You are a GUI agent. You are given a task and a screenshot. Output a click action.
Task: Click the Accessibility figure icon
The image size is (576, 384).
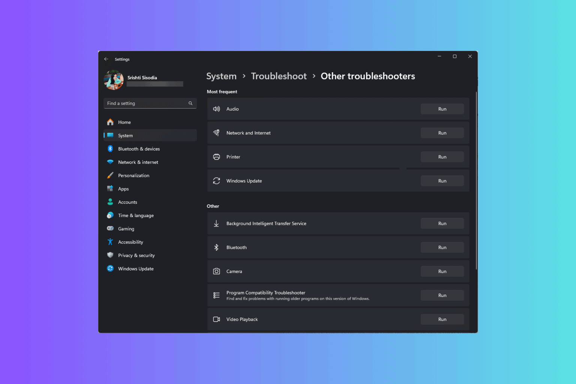pyautogui.click(x=110, y=242)
